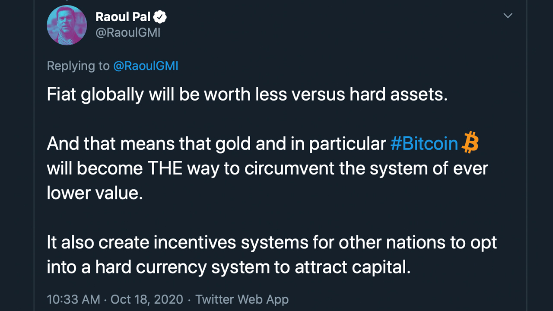Click the 'lower value.' text line
The height and width of the screenshot is (311, 553).
coord(95,192)
